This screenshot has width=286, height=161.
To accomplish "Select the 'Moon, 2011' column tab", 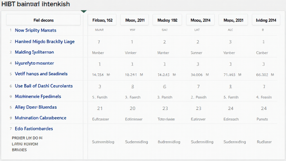I will 134,20.
